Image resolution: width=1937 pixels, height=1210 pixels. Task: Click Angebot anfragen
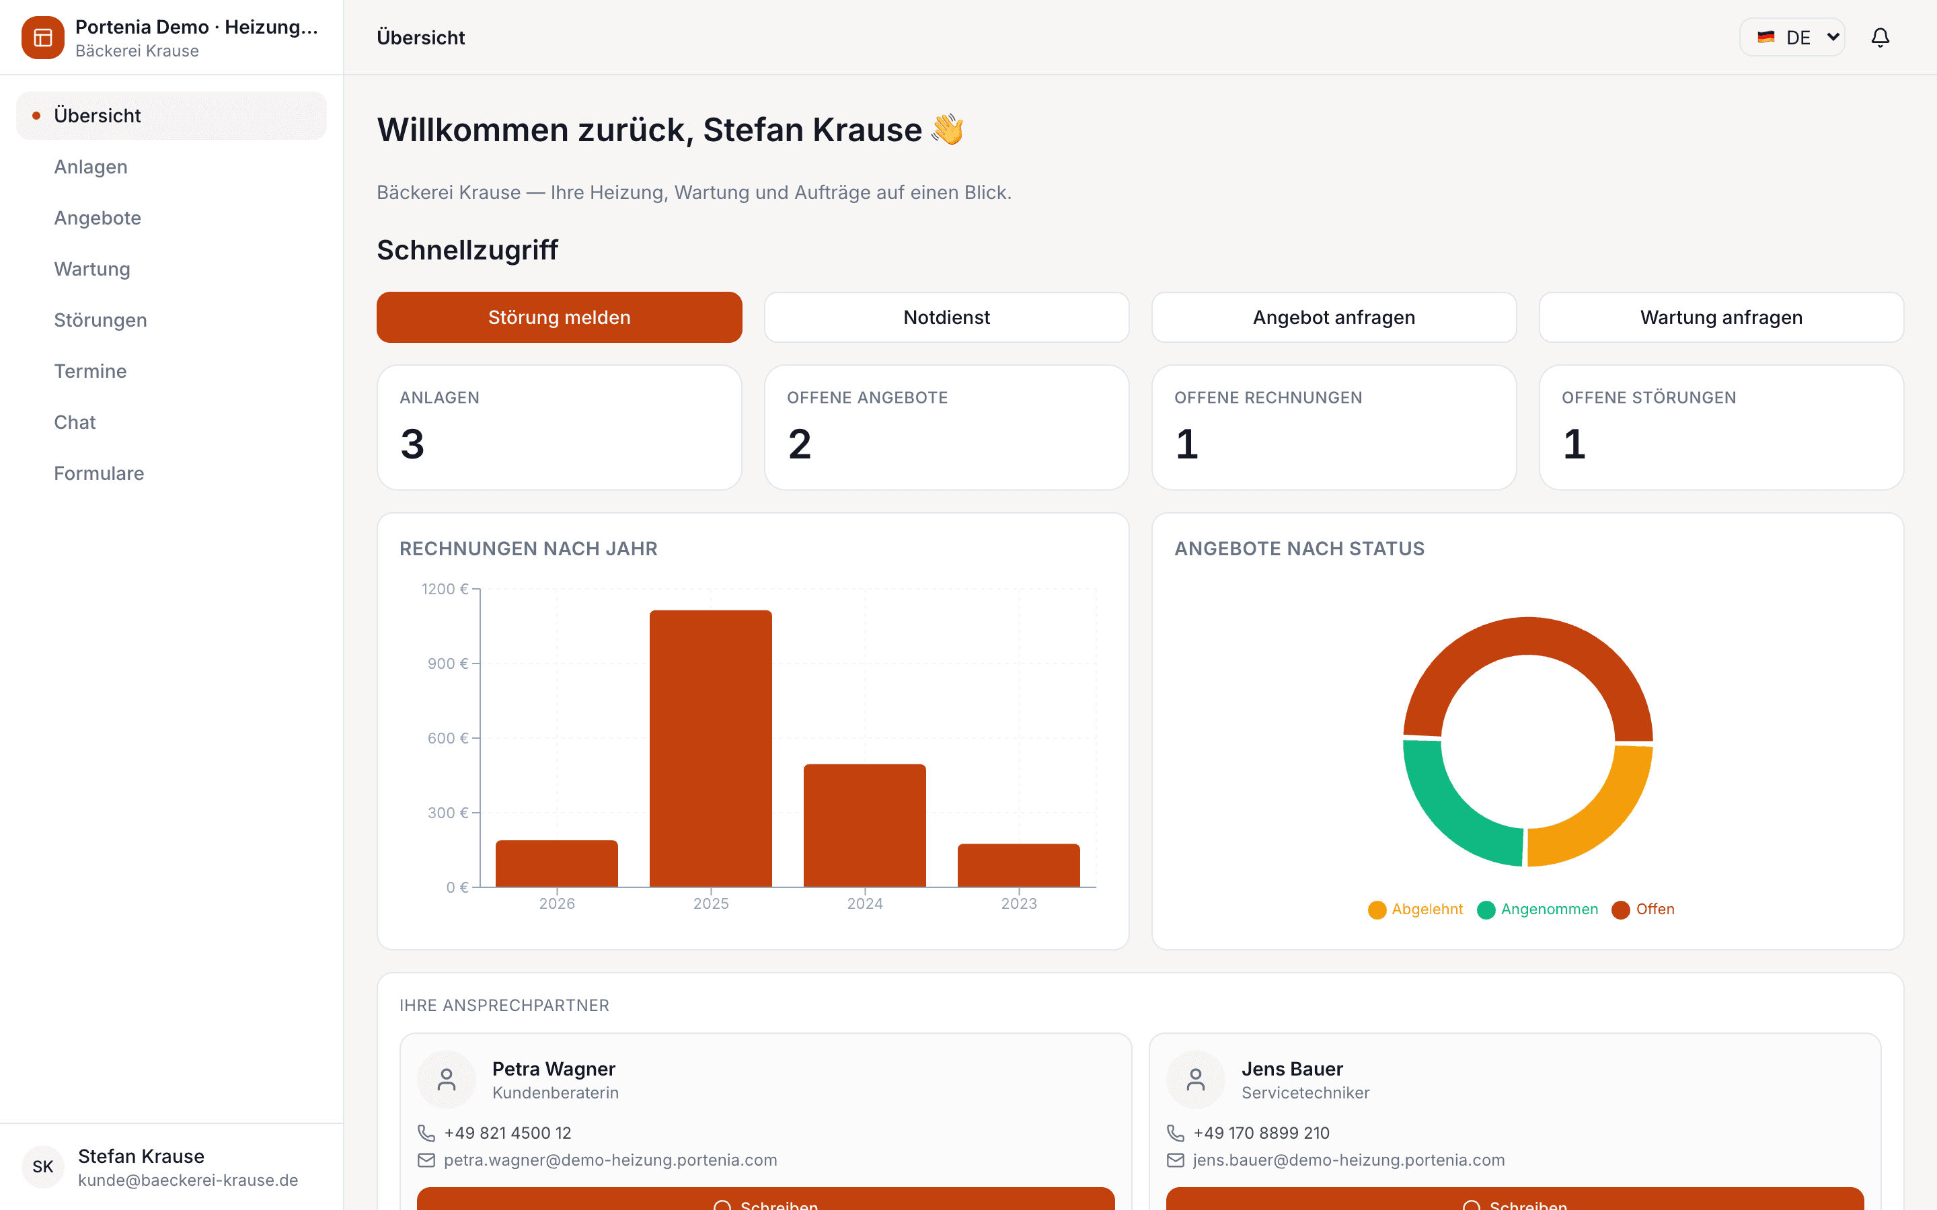(x=1334, y=318)
